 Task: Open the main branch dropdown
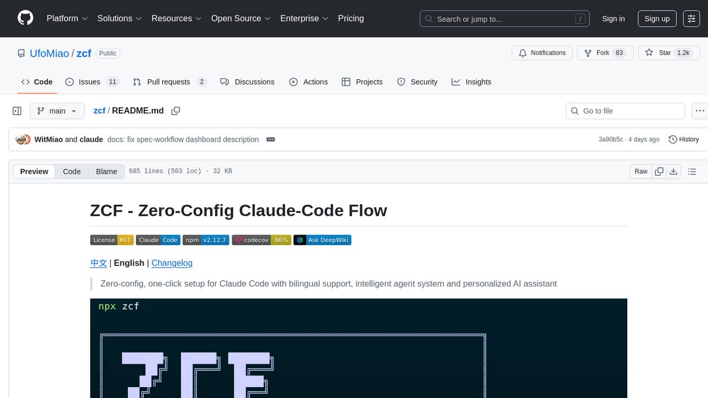click(57, 111)
